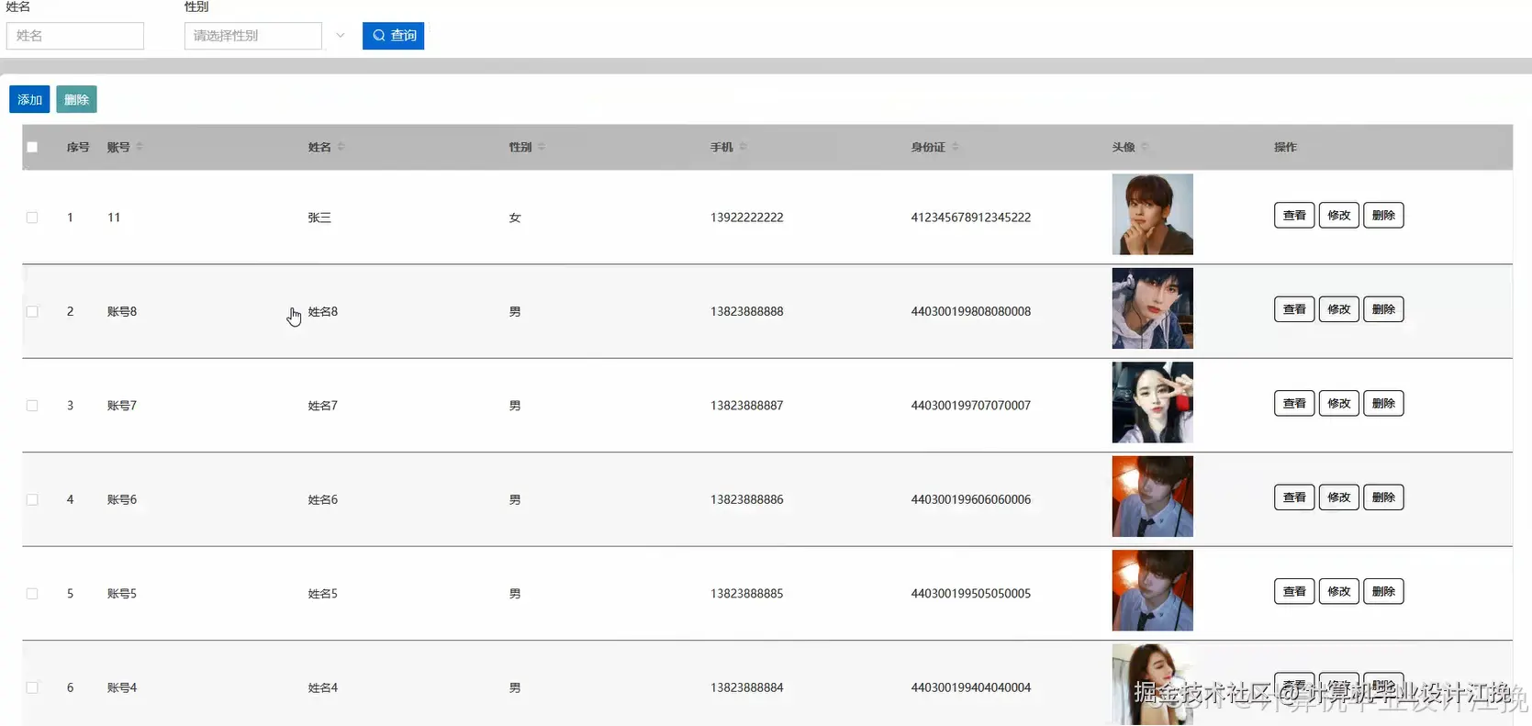Open avatar thumbnail of 姓名7

[1153, 403]
